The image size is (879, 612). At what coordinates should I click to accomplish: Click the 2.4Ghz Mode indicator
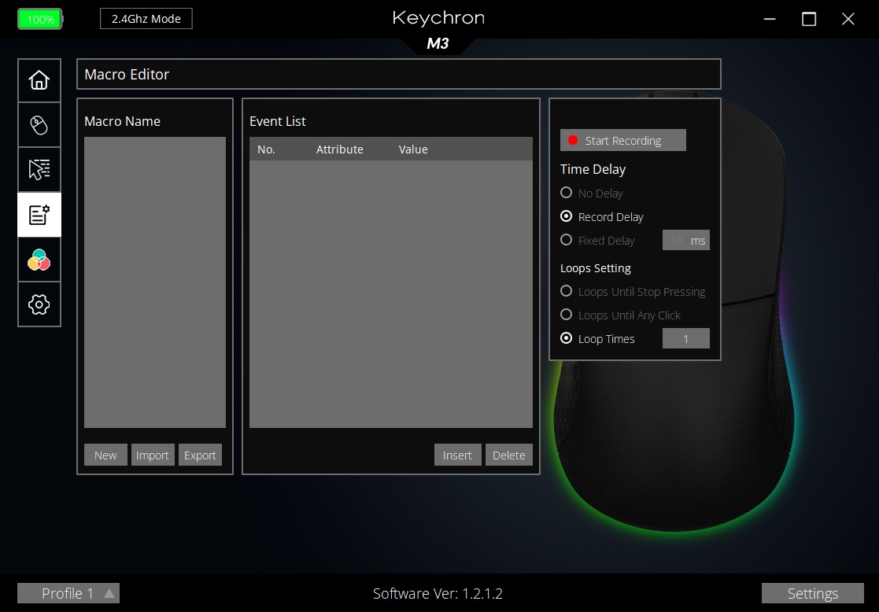[x=146, y=19]
